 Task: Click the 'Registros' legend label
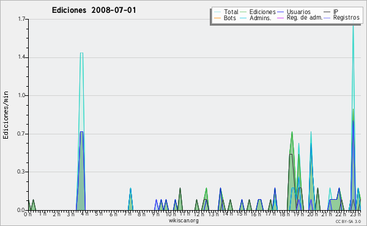pyautogui.click(x=346, y=18)
